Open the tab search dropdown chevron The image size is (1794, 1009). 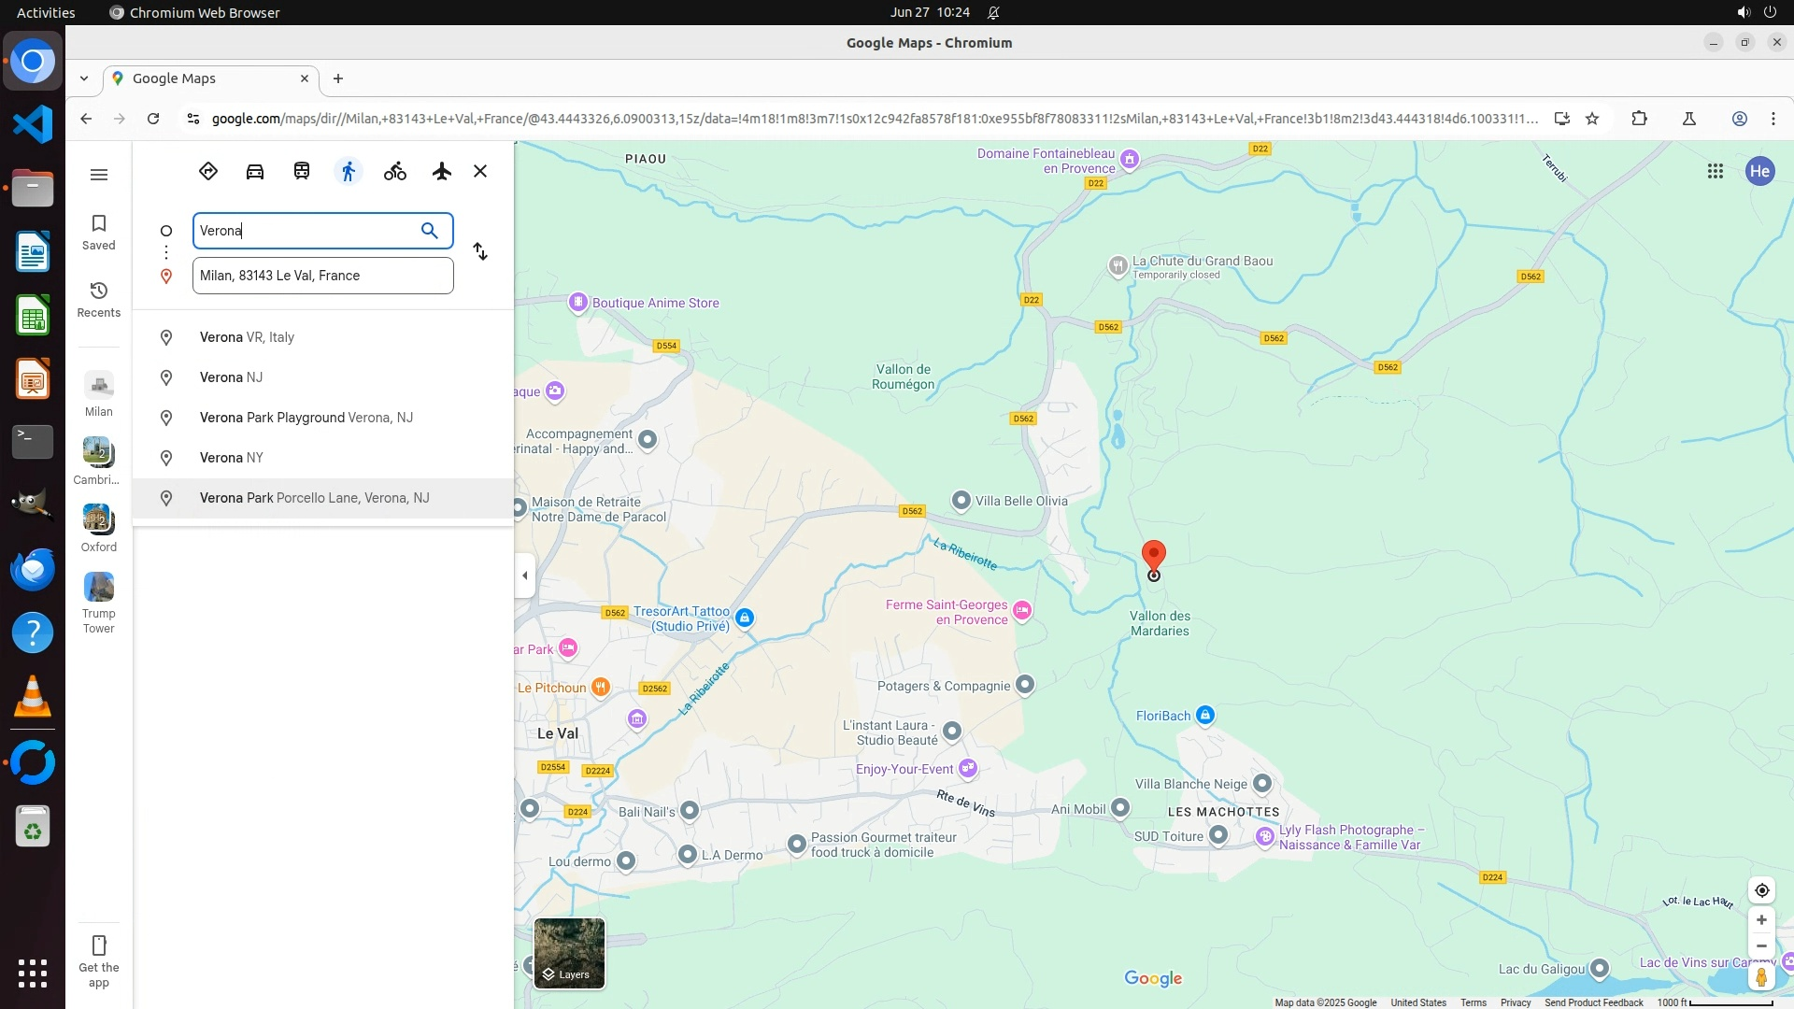[84, 78]
